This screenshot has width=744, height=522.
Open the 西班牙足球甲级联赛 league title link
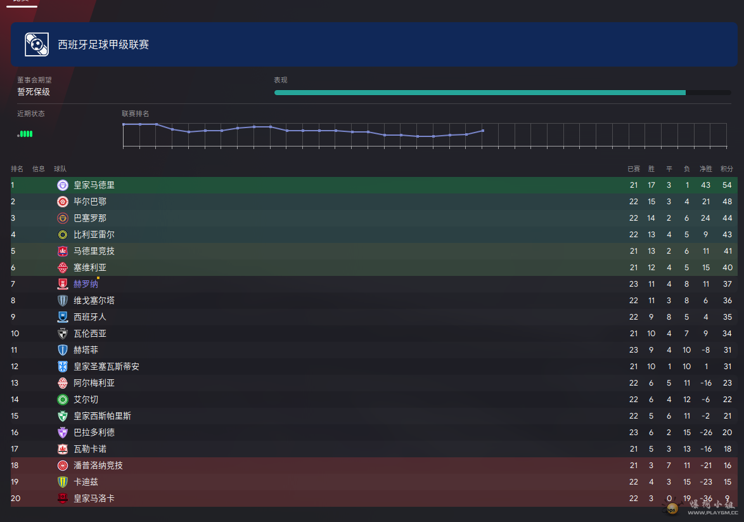click(103, 44)
